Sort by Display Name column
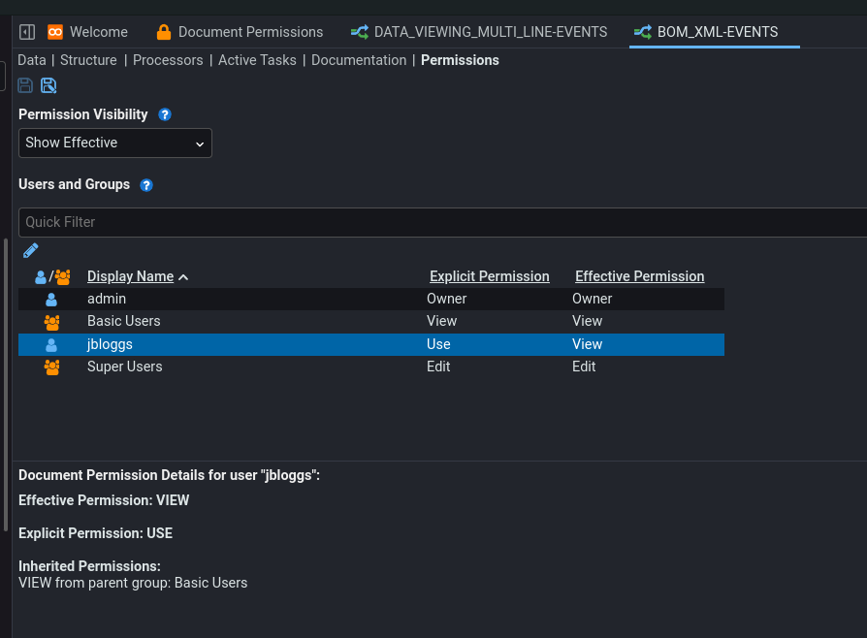 [131, 276]
